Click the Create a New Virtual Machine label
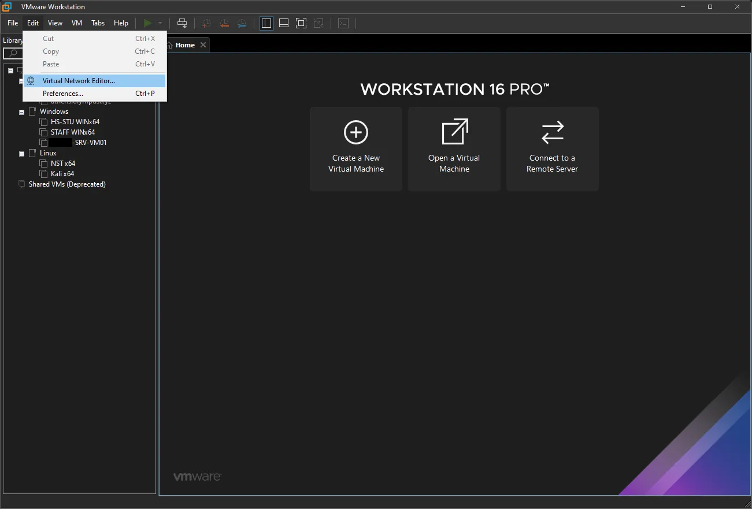752x509 pixels. [x=356, y=164]
